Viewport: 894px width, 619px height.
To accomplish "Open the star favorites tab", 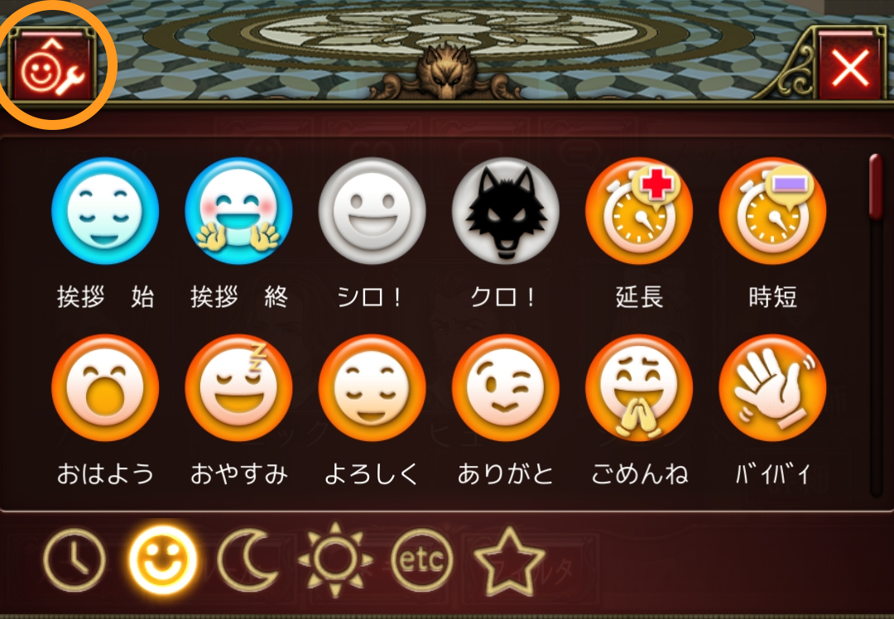I will (509, 561).
